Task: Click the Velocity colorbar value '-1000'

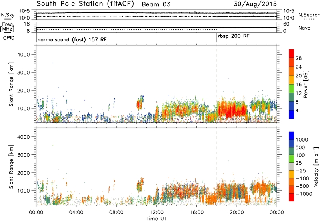Action: 304,194
